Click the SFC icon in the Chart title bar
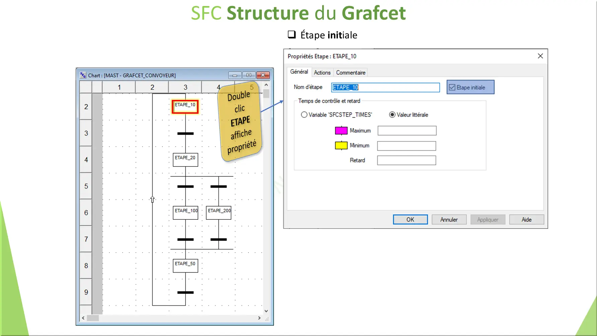Viewport: 597px width, 336px height. coord(82,75)
